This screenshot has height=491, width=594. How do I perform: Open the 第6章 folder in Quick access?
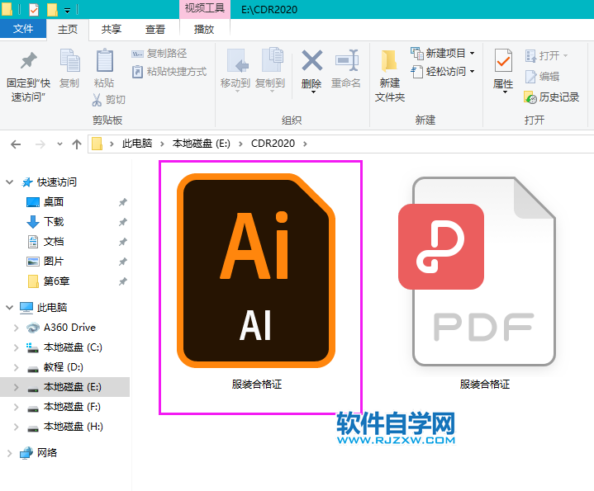(56, 281)
